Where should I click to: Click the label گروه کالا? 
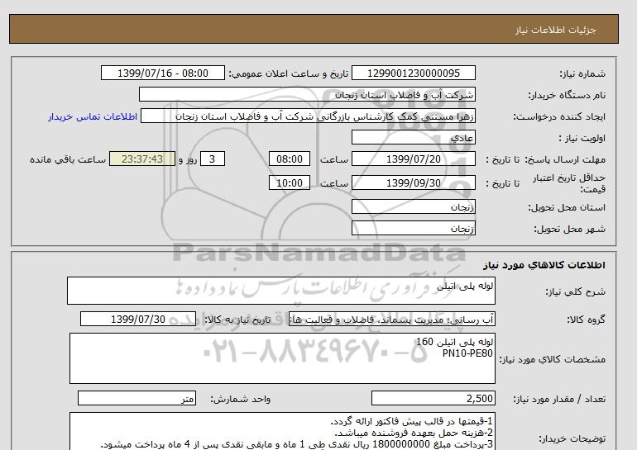click(586, 320)
